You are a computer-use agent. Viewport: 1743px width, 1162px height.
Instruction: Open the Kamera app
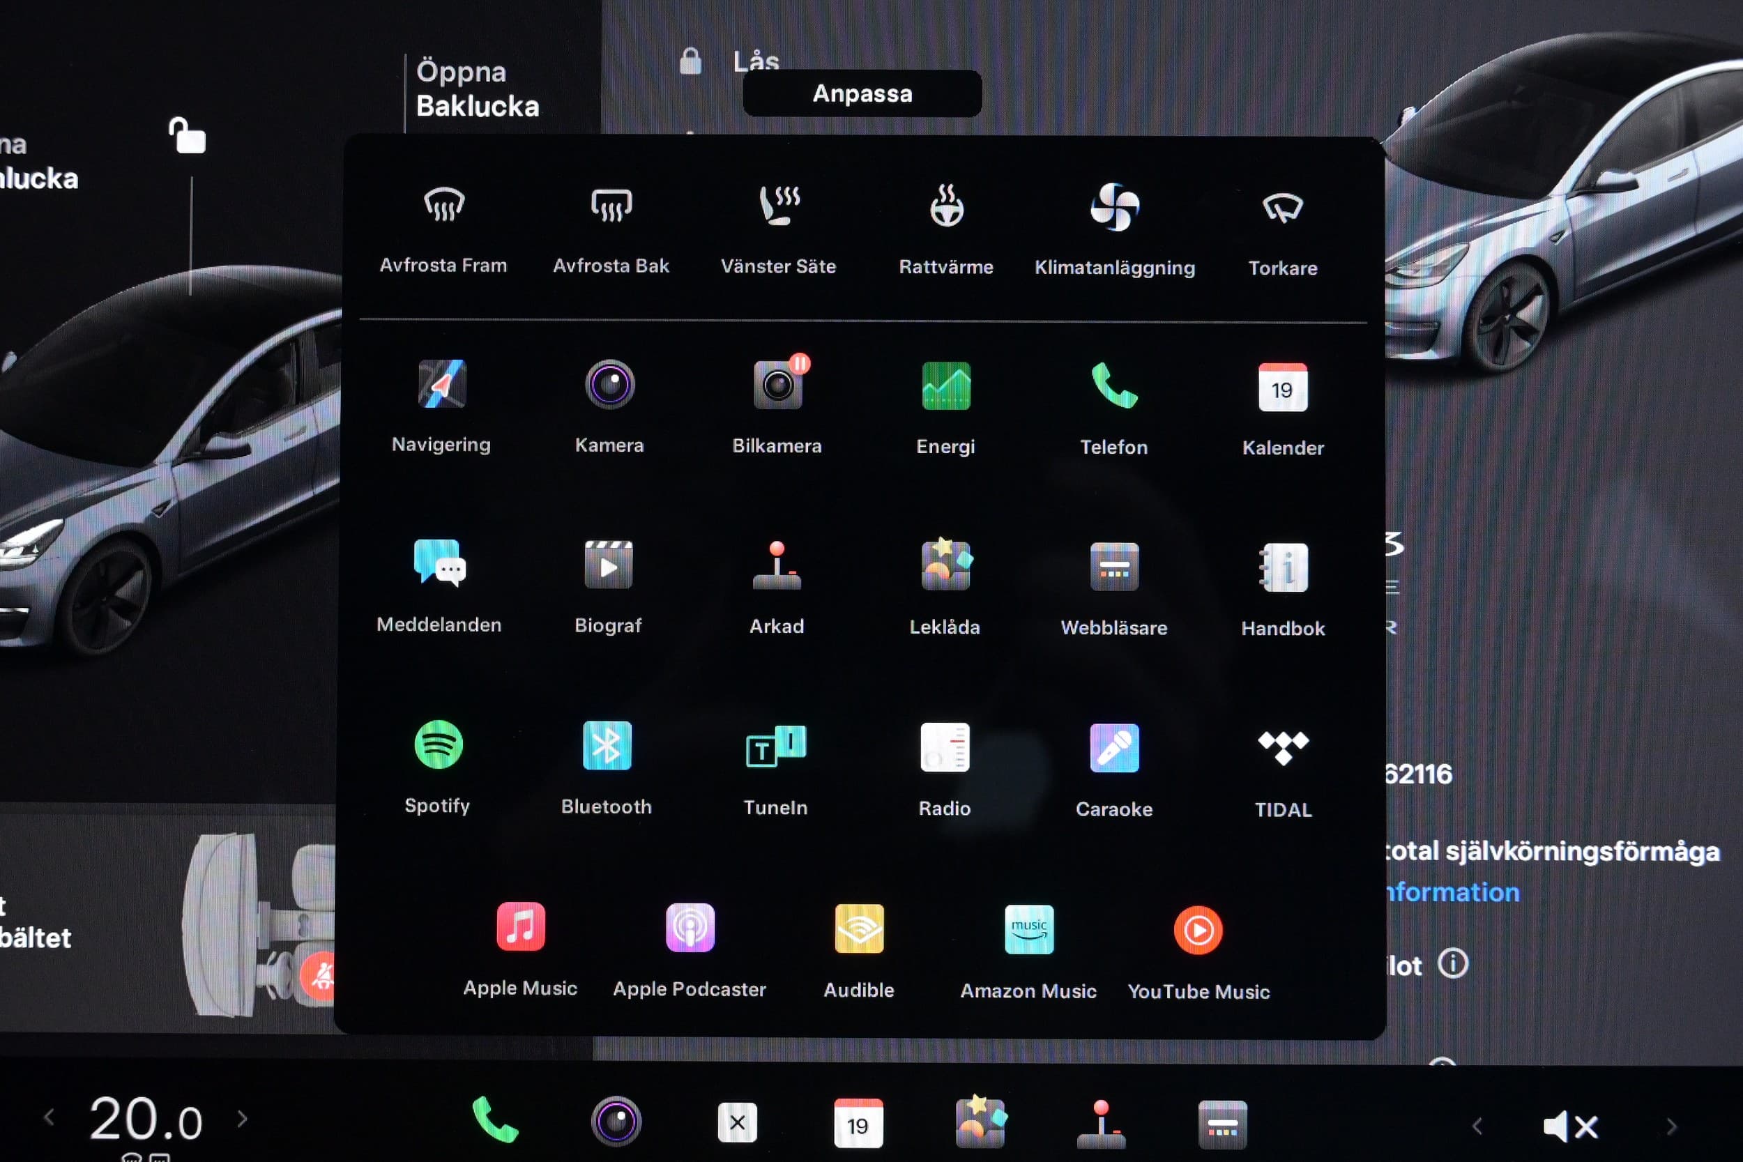click(609, 406)
